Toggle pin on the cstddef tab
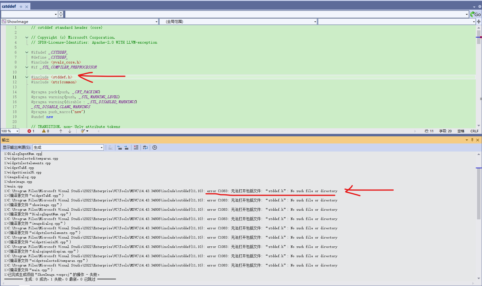Image resolution: width=482 pixels, height=286 pixels. pyautogui.click(x=21, y=7)
